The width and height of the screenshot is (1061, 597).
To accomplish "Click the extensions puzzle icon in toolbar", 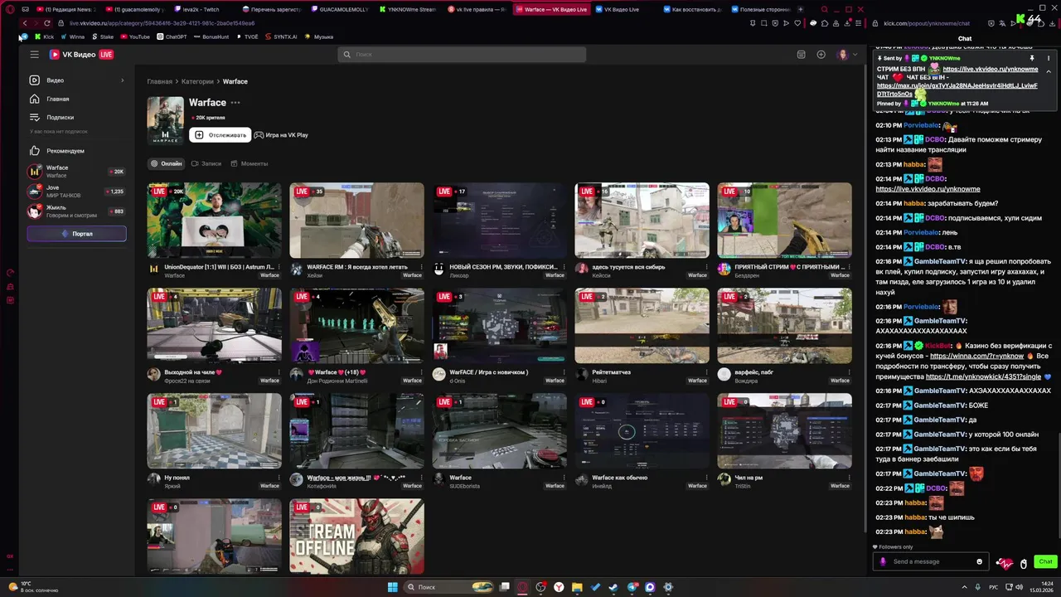I will pos(825,23).
